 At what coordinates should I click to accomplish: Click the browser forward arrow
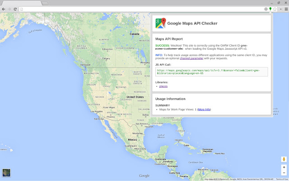pos(9,9)
